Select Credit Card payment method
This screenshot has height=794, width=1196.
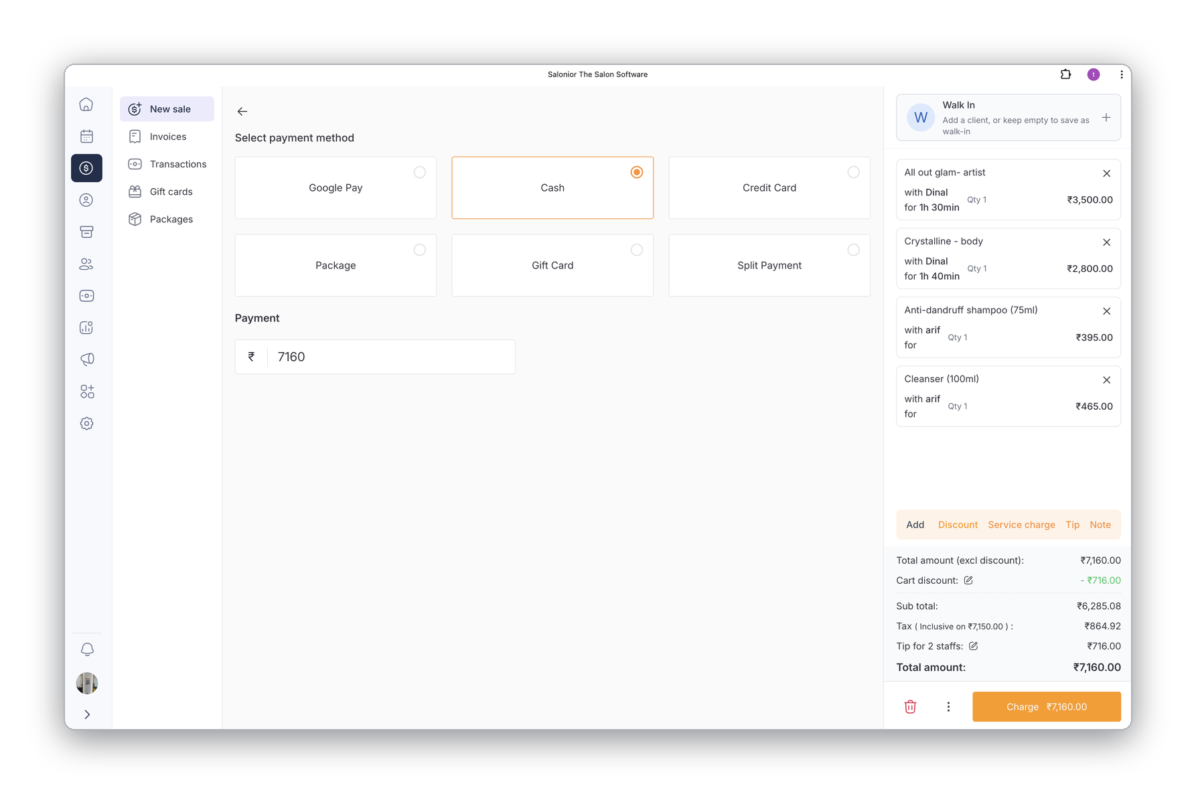[x=769, y=188]
